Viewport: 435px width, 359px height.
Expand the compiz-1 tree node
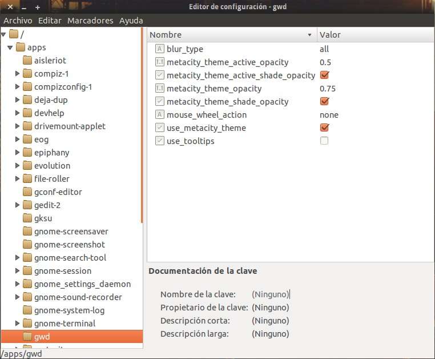pos(18,74)
